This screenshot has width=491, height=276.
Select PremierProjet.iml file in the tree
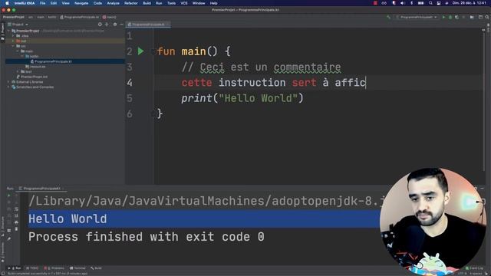[x=32, y=77]
